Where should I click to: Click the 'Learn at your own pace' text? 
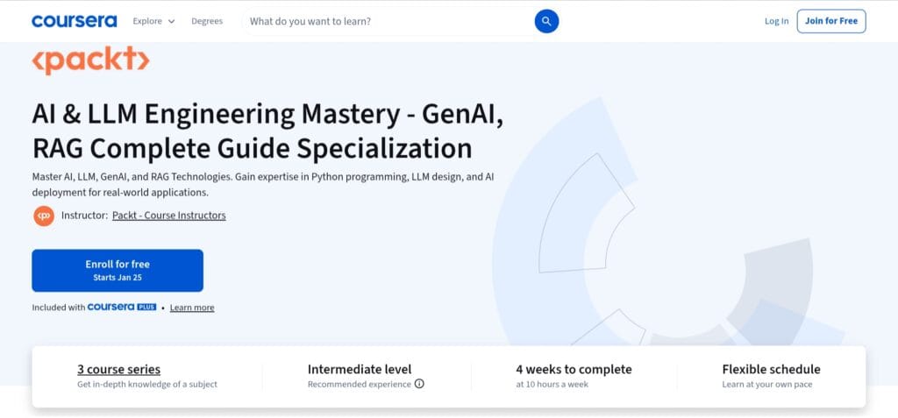766,384
